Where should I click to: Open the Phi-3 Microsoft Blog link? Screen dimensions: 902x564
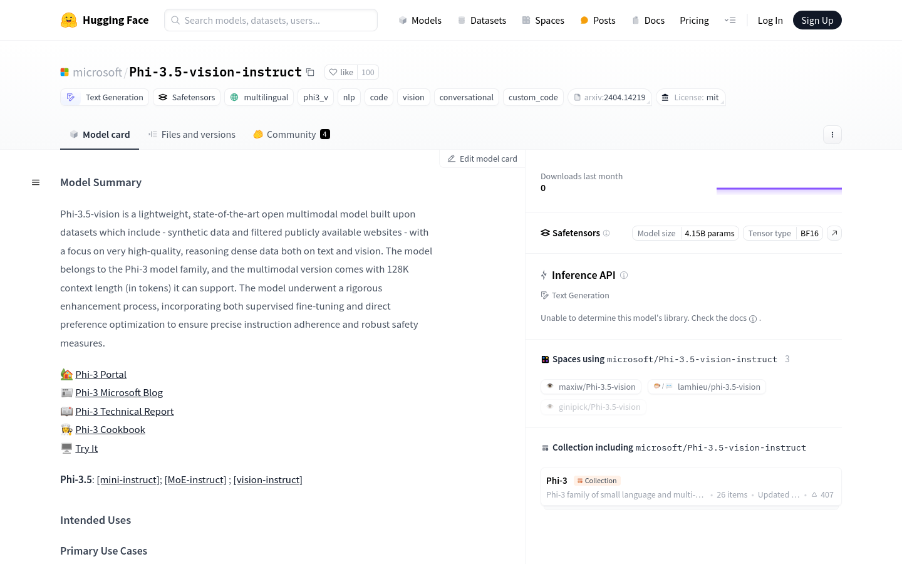[x=119, y=392]
